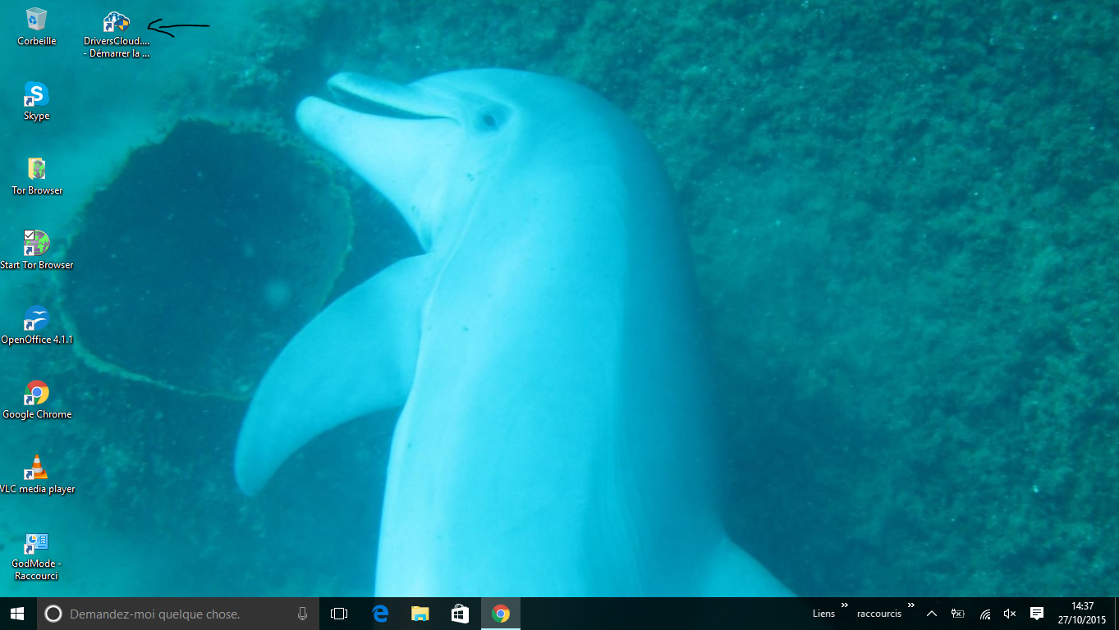Screen dimensions: 1119x630
Task: Select the DriversCloud desktop shortcut
Action: (117, 34)
